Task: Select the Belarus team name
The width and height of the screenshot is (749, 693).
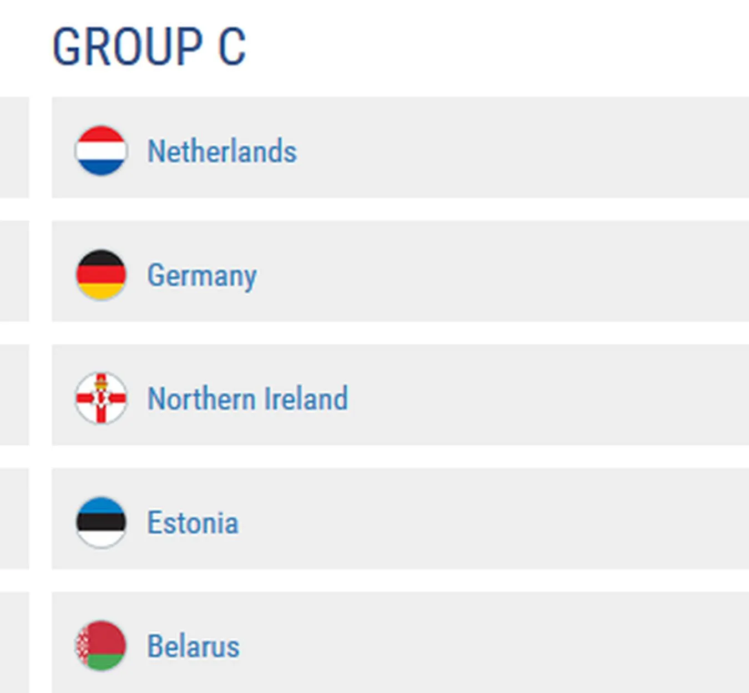Action: 193,646
